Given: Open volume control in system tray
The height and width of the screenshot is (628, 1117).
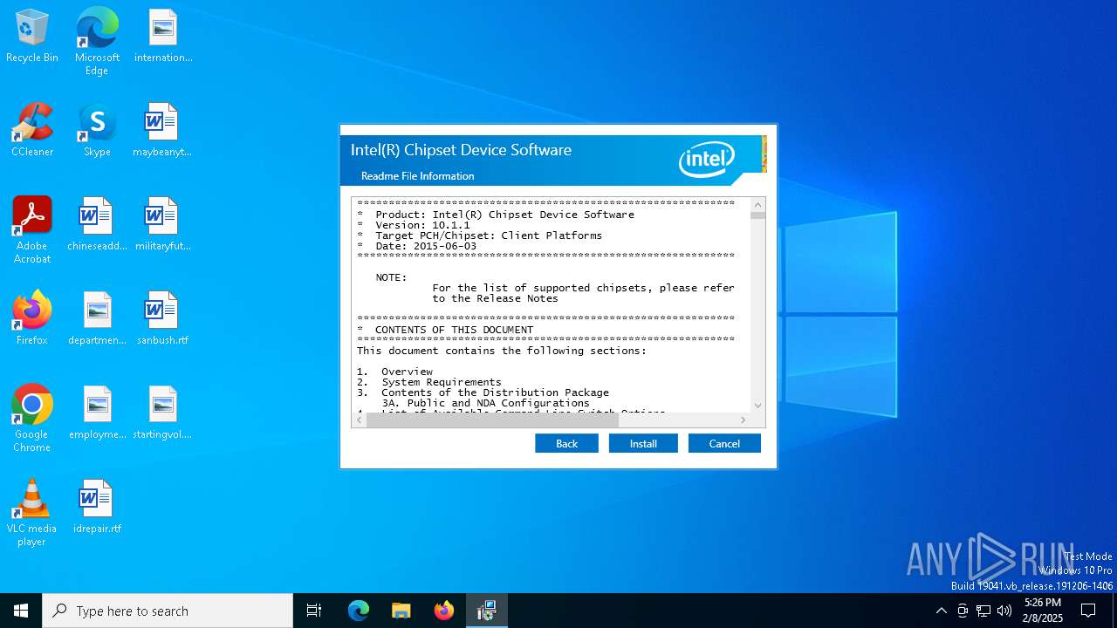Looking at the screenshot, I should click(1004, 611).
